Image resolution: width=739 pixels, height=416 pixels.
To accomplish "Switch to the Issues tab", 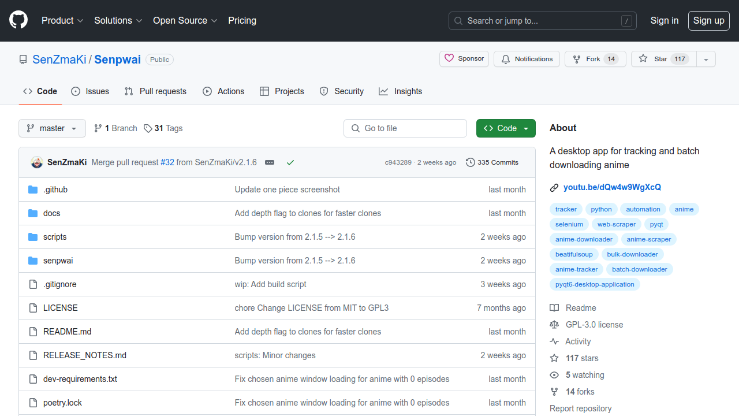I will coord(90,91).
